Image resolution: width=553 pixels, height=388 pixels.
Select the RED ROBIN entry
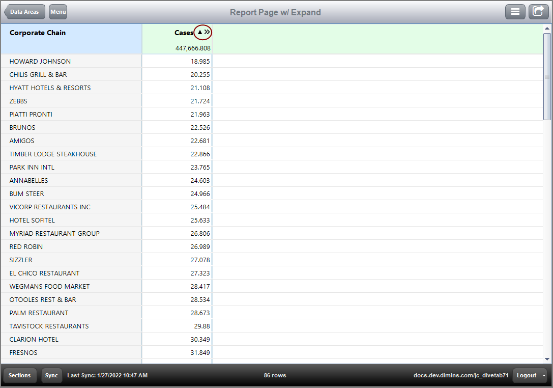71,246
